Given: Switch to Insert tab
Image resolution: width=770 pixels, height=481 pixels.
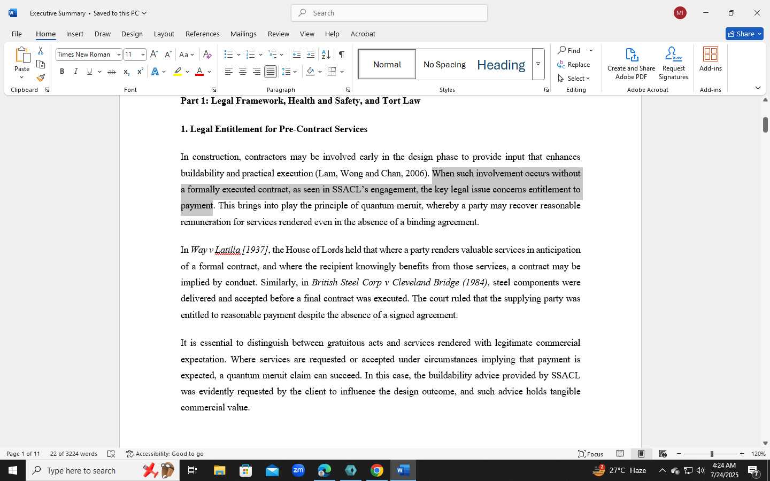Looking at the screenshot, I should pos(75,34).
